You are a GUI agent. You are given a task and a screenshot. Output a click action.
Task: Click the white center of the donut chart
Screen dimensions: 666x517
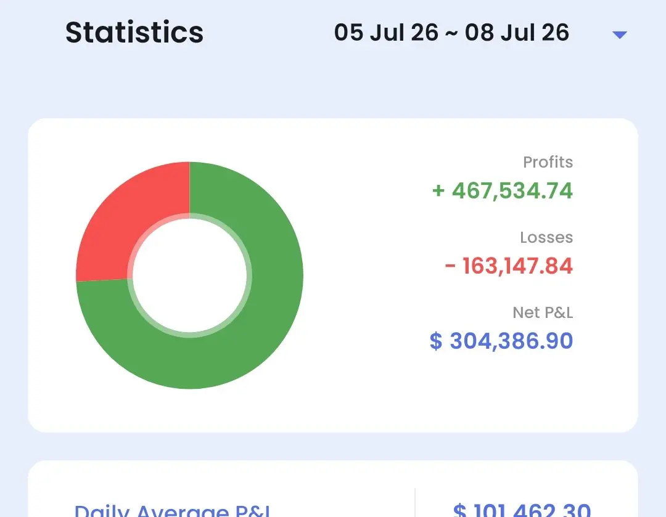pyautogui.click(x=189, y=275)
